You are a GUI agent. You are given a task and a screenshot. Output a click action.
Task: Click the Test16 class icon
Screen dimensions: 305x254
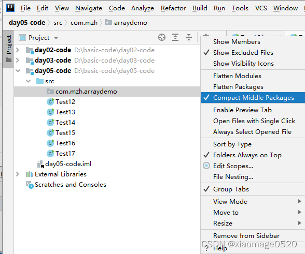(x=50, y=143)
